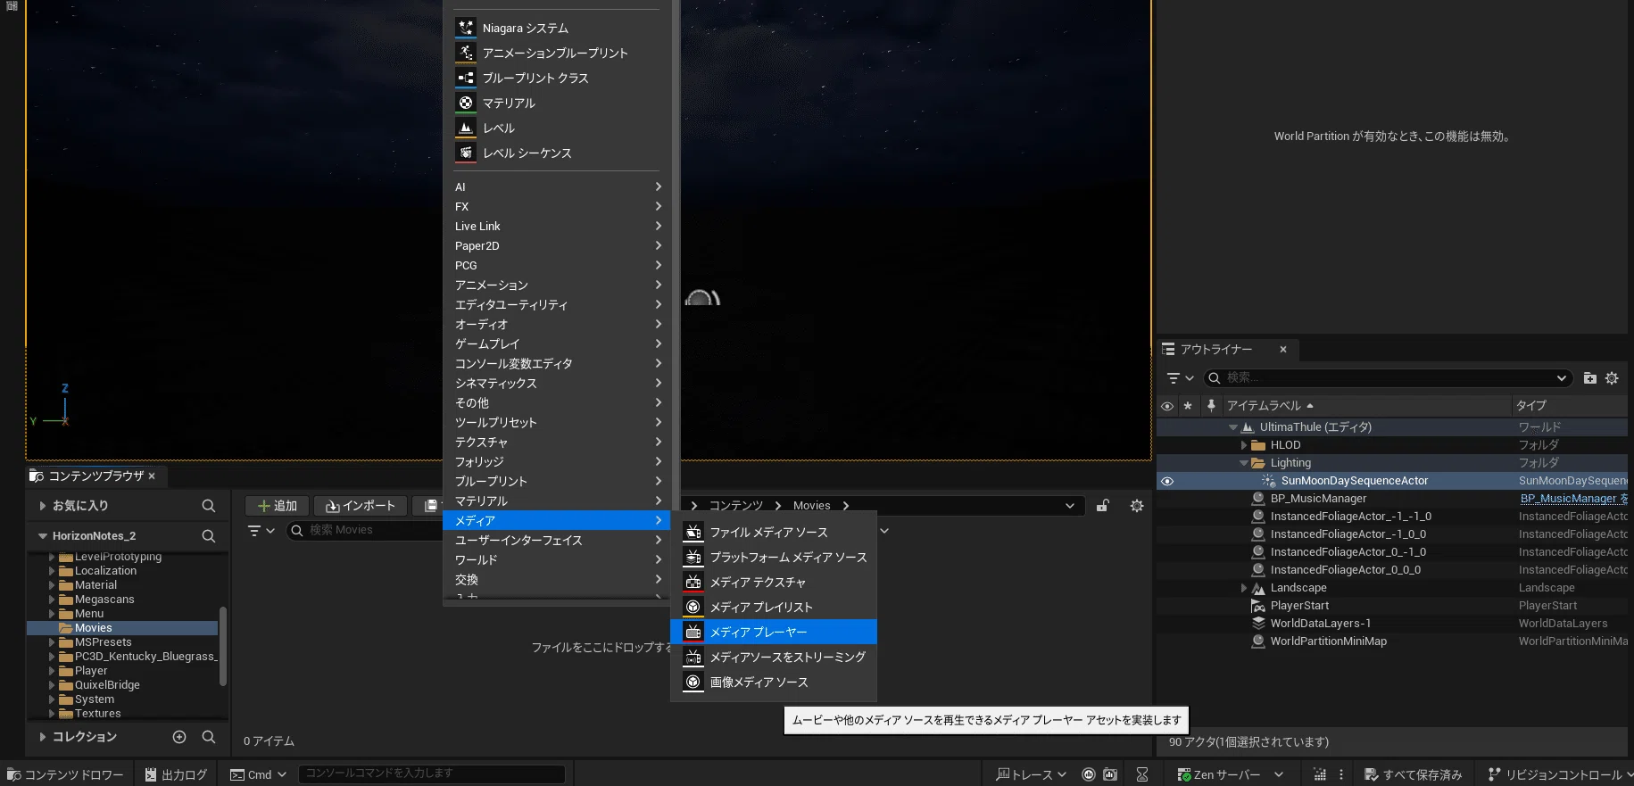The width and height of the screenshot is (1634, 786).
Task: Expand the Landscape row in the Outliner
Action: 1244,588
